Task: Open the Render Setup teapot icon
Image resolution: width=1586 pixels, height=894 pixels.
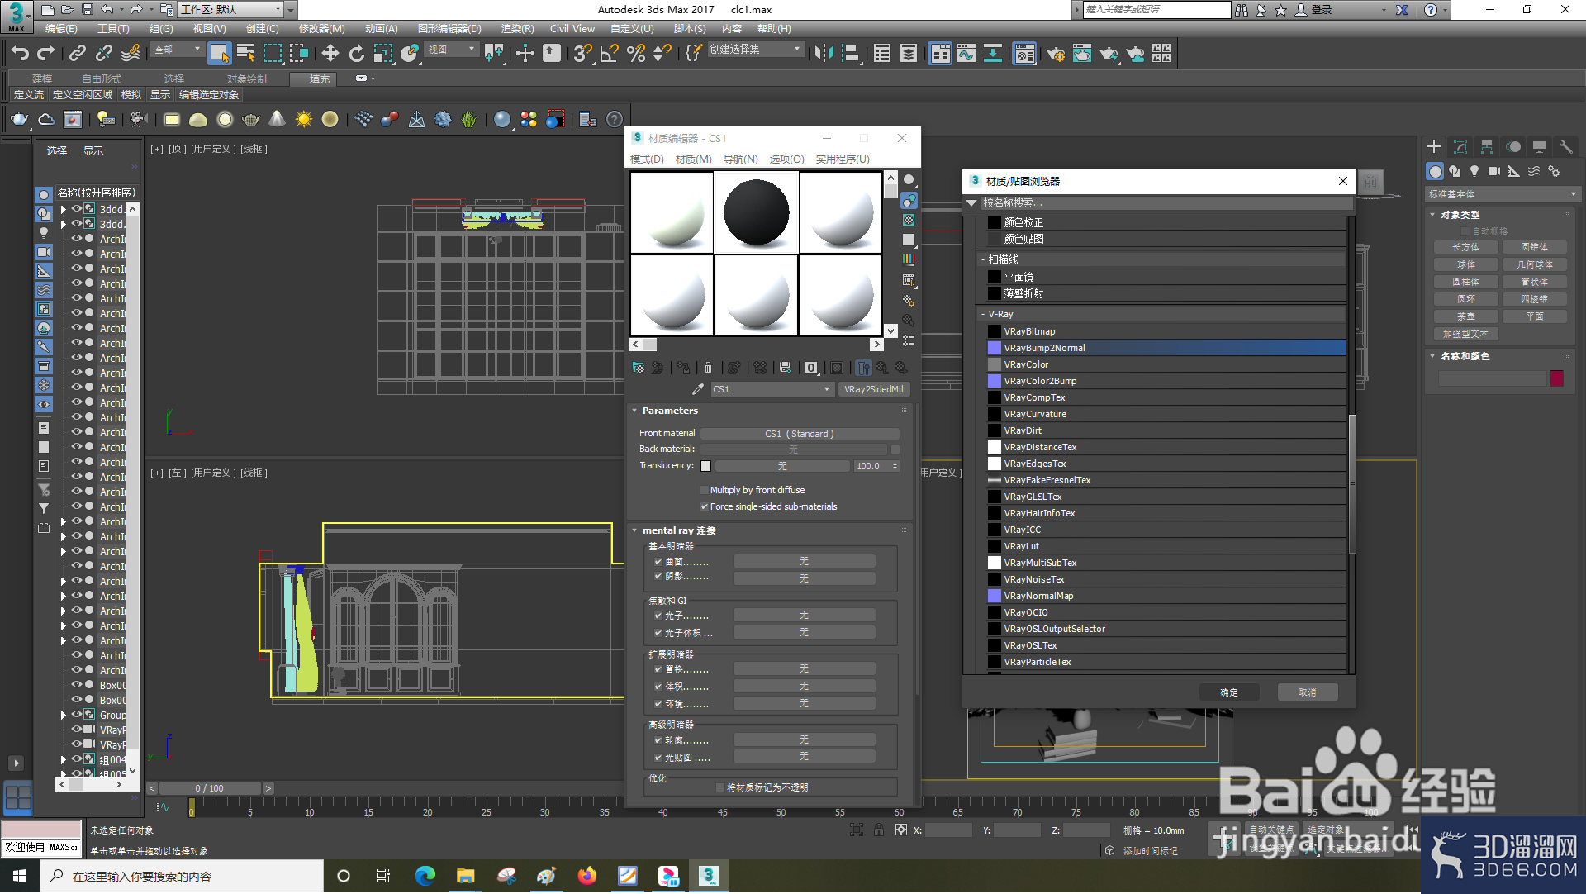Action: coord(1055,54)
